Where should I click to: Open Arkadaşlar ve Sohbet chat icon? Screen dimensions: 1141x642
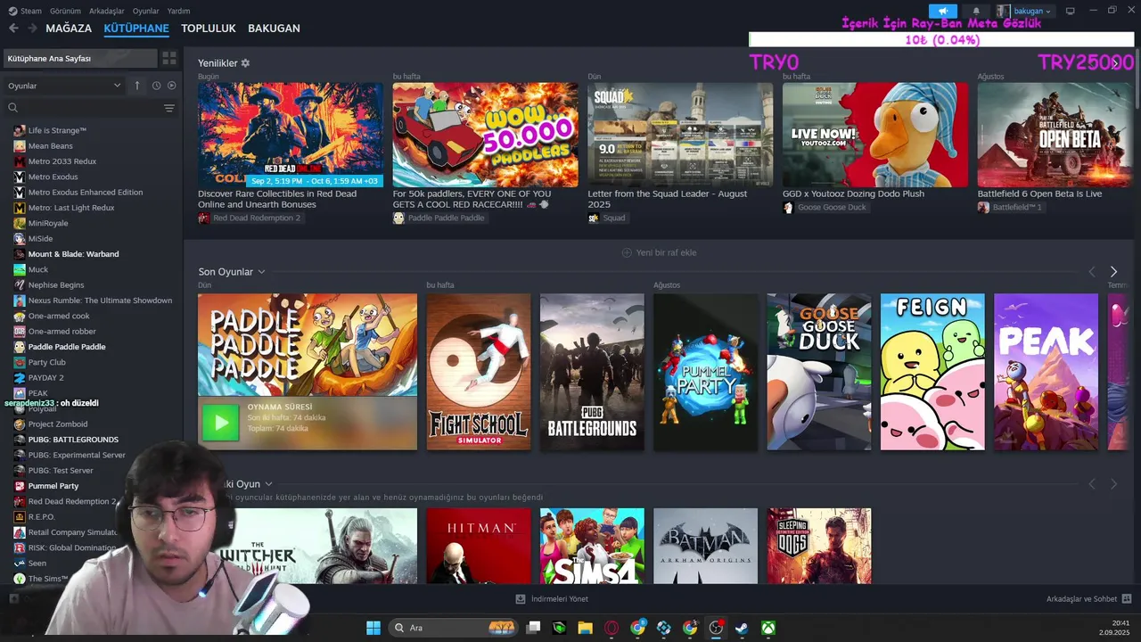pyautogui.click(x=1127, y=599)
